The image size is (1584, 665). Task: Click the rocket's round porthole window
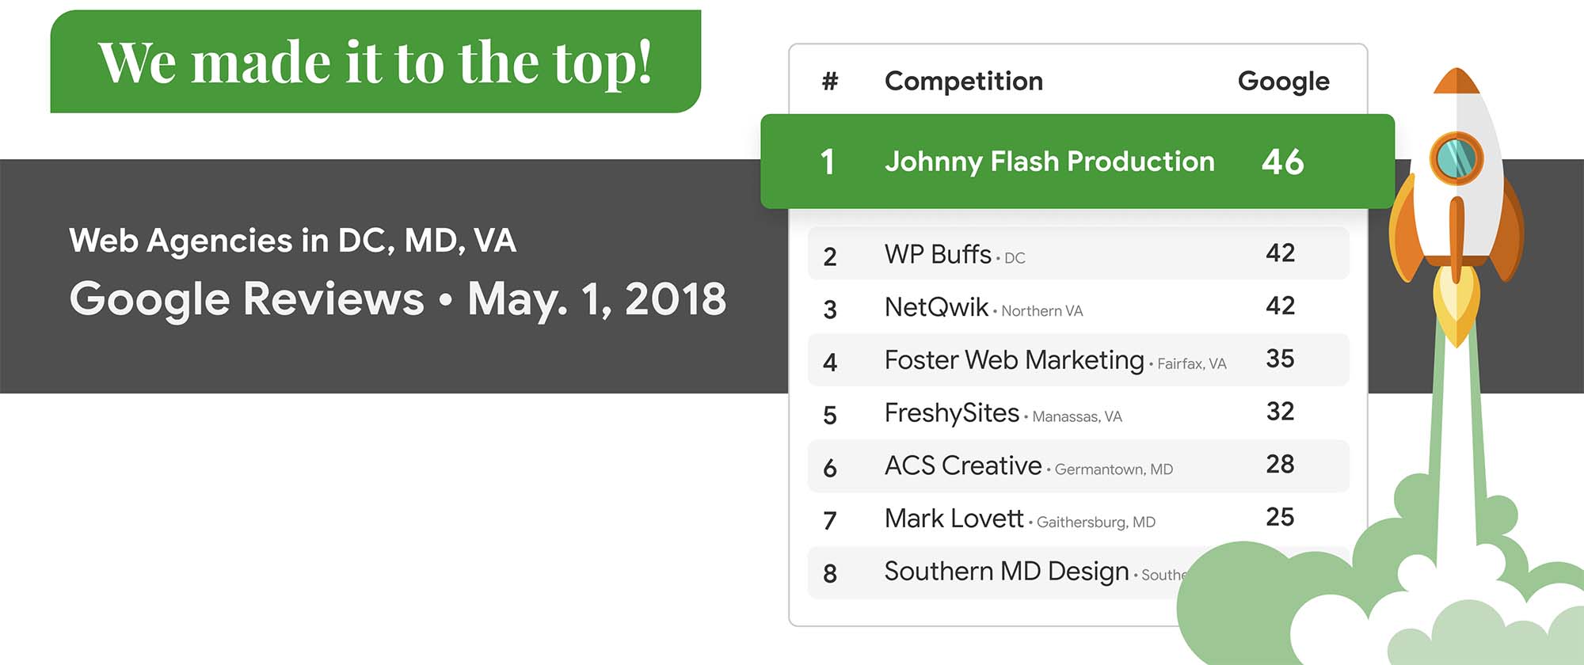[1456, 158]
